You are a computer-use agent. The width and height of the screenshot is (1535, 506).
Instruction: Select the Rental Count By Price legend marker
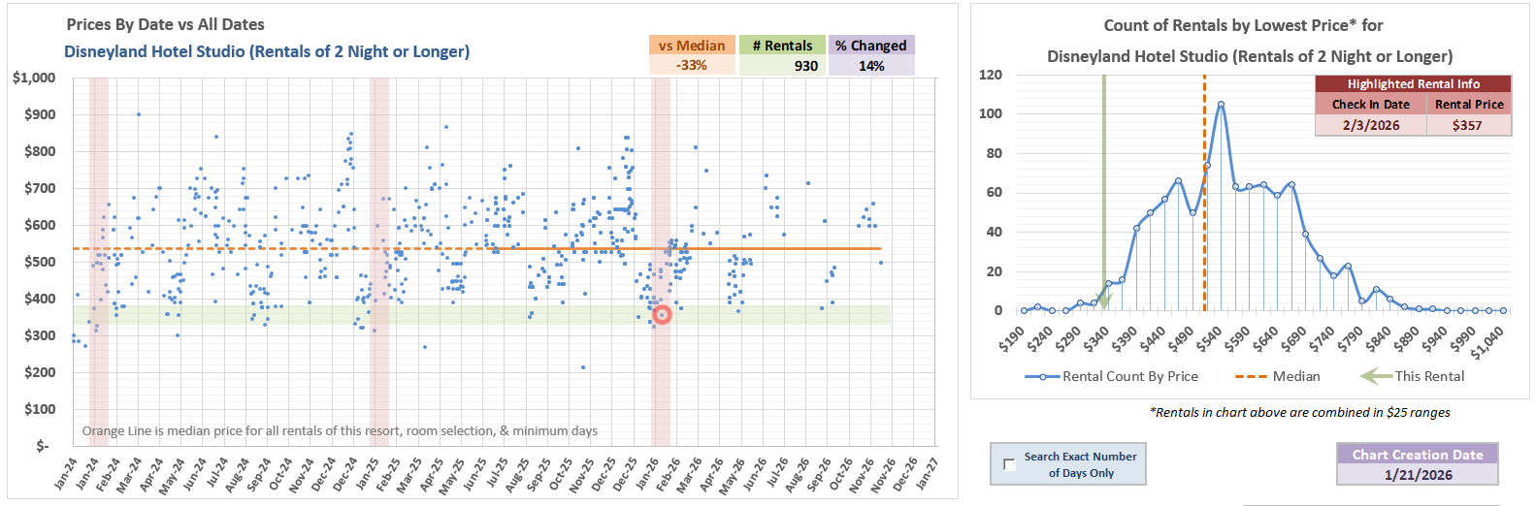point(1042,376)
